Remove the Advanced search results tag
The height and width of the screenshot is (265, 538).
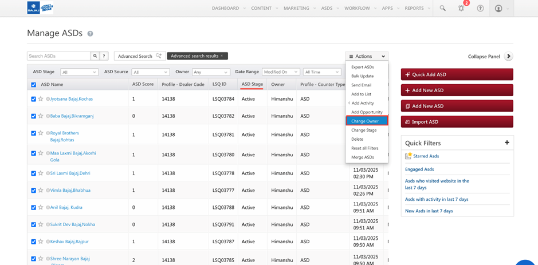(x=222, y=56)
